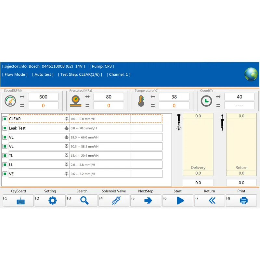This screenshot has height=260, width=260.
Task: Click the Delivery measurement bar
Action: click(x=198, y=144)
